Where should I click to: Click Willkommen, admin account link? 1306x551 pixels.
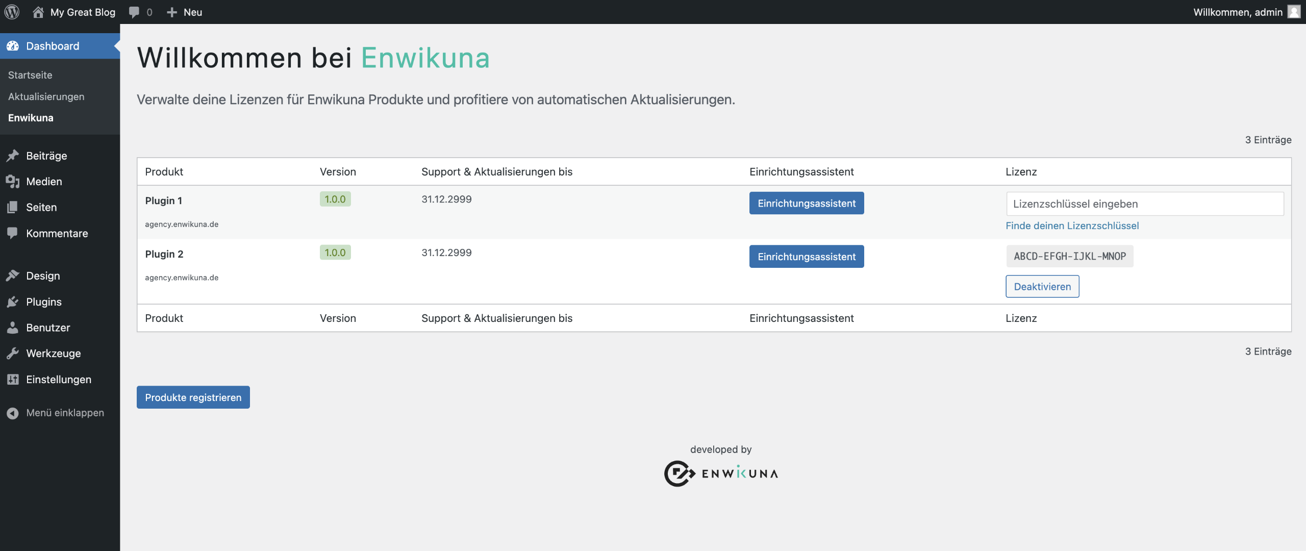pos(1238,12)
